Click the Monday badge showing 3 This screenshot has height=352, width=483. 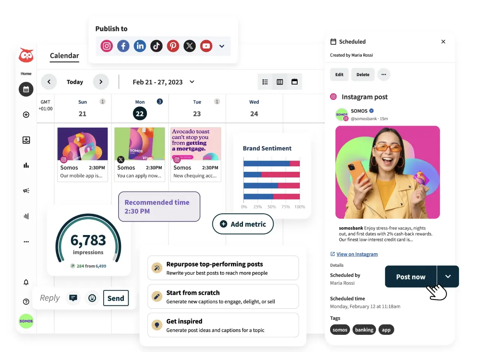tap(160, 101)
